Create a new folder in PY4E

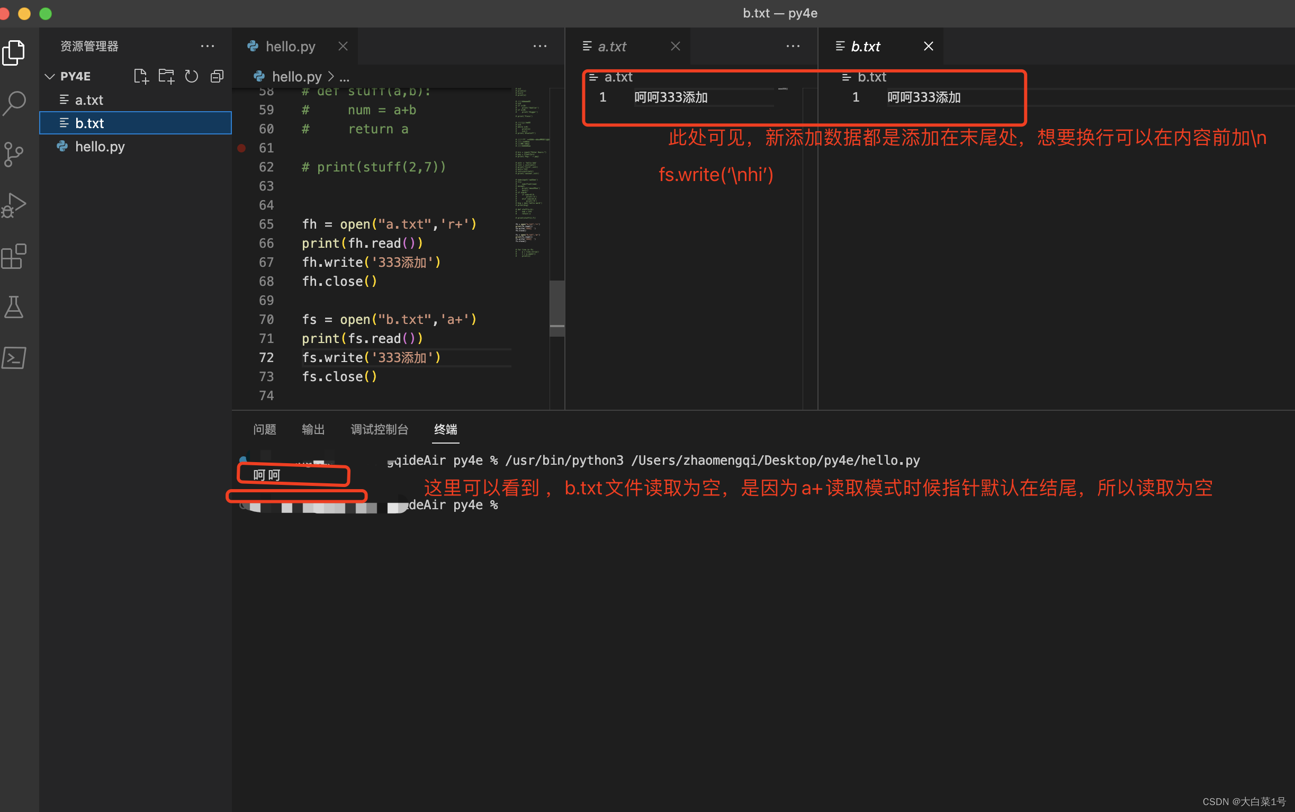tap(166, 76)
